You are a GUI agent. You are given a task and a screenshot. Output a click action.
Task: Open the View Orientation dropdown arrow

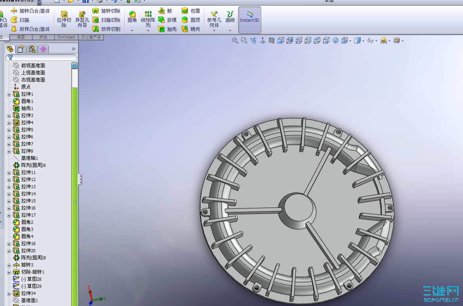(350, 41)
